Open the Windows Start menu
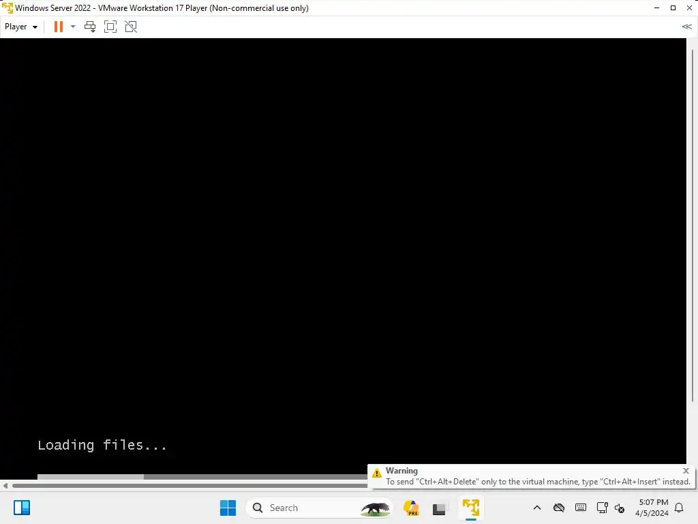 coord(228,508)
